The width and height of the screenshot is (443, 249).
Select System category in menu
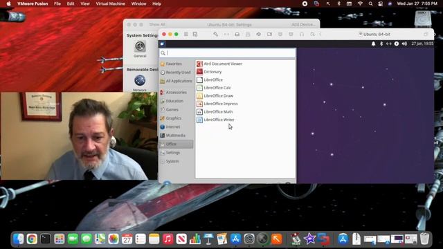(177, 161)
